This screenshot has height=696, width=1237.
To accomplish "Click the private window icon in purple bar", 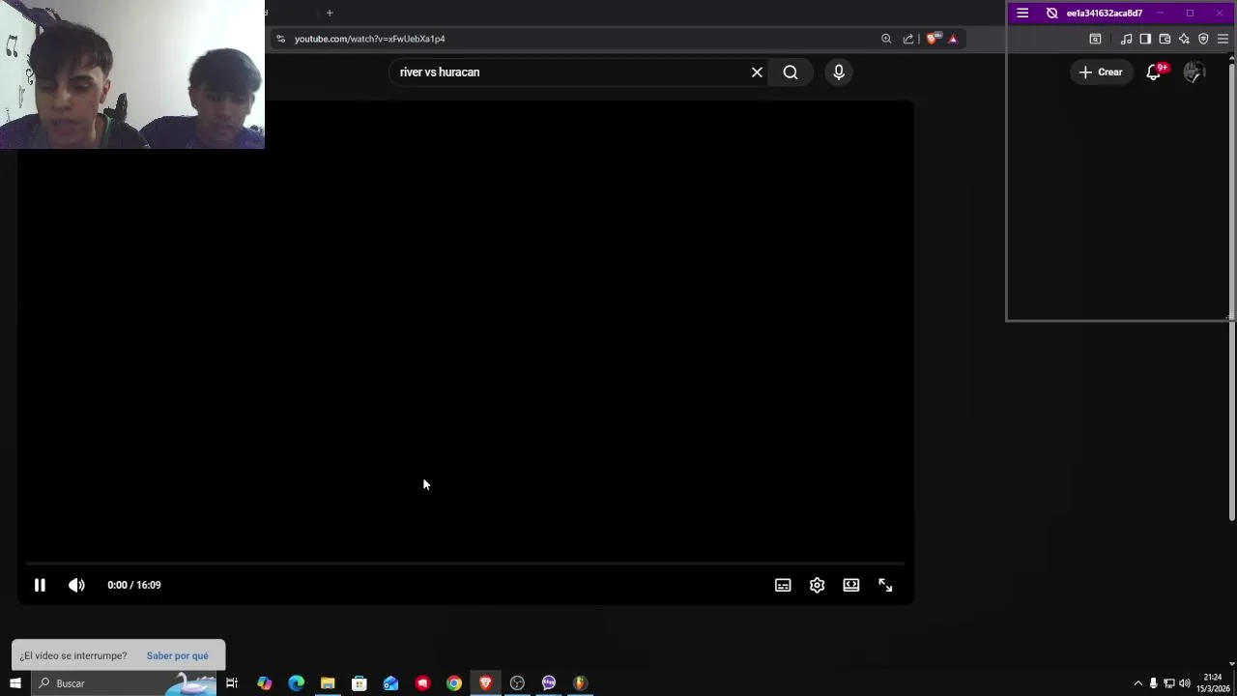I will tap(1052, 13).
